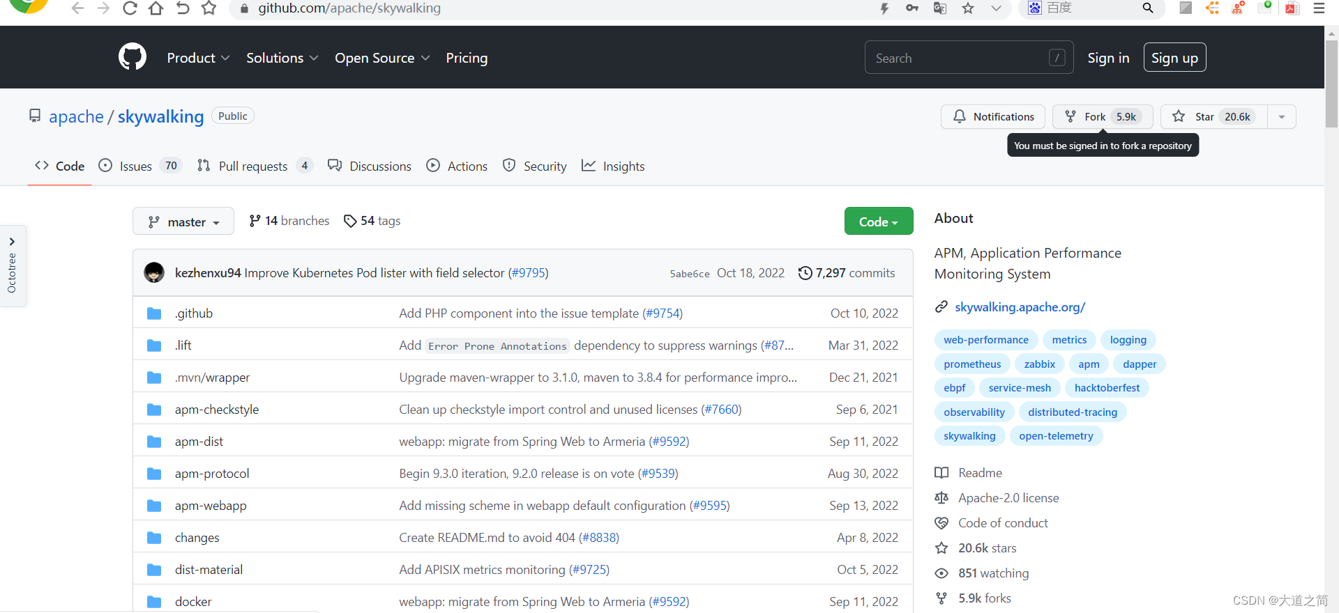Switch to the Actions tab
This screenshot has width=1339, height=613.
point(457,166)
